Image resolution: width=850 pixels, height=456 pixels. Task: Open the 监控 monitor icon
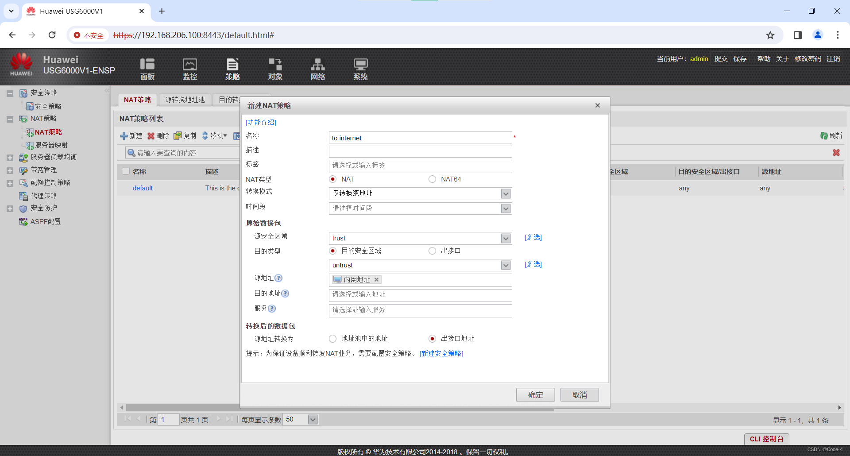(190, 69)
